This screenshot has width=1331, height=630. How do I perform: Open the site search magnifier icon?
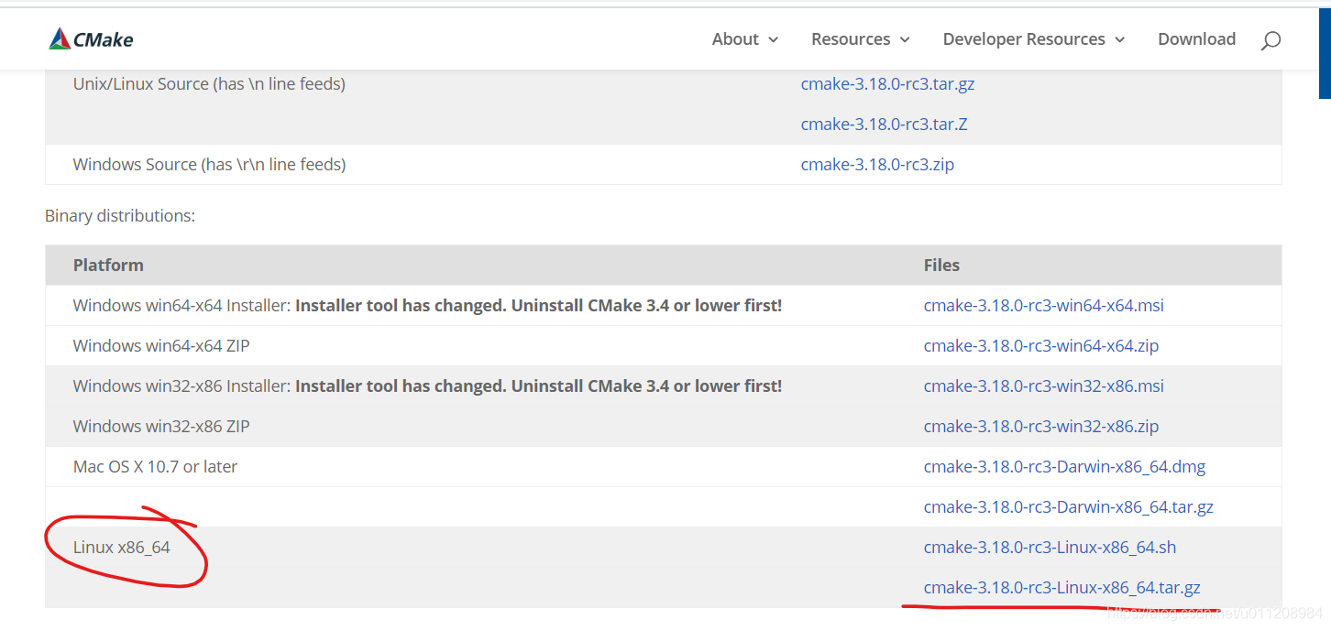point(1270,40)
